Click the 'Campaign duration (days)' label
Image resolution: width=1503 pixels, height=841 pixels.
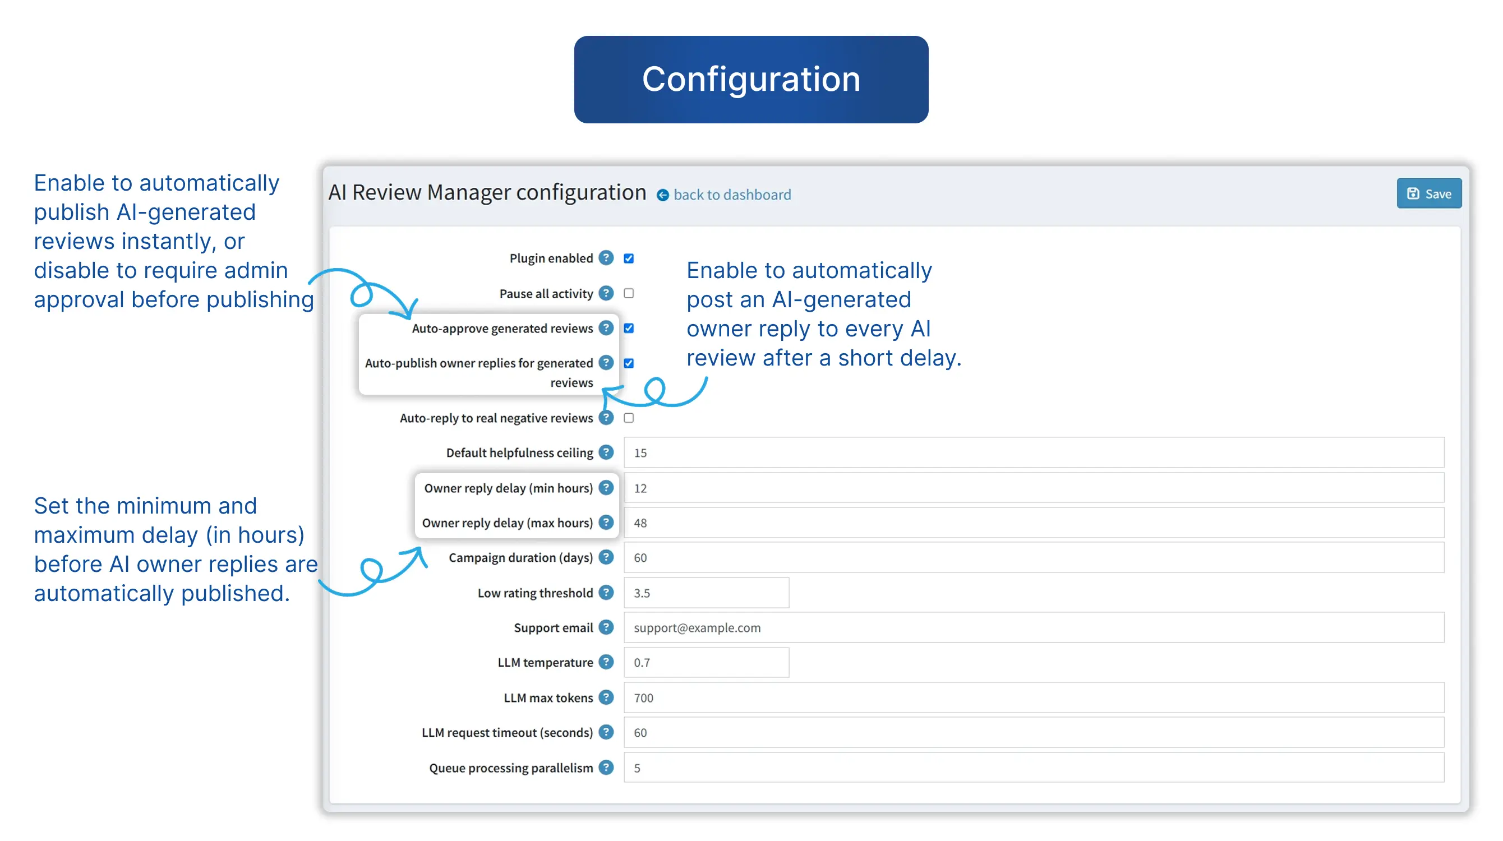click(x=520, y=557)
